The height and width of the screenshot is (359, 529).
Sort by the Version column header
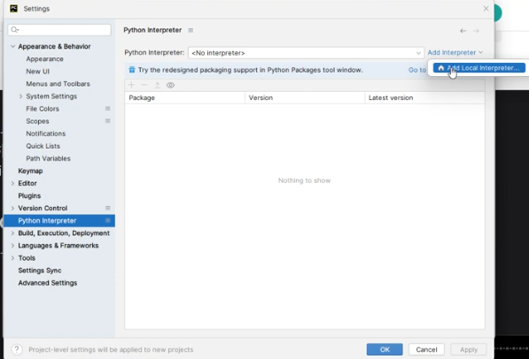(x=305, y=97)
